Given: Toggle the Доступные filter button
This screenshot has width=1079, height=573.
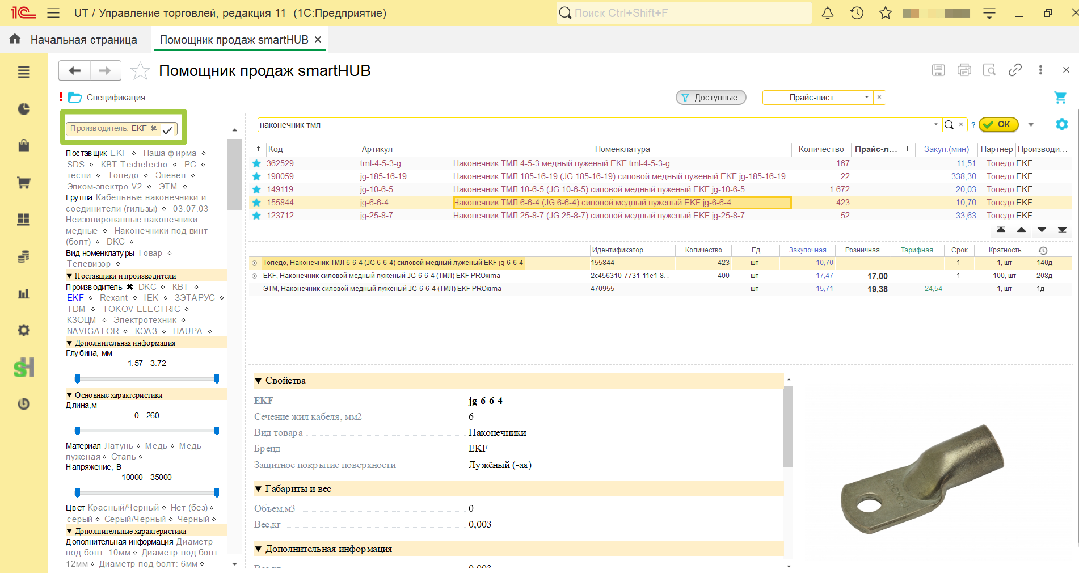Looking at the screenshot, I should 711,98.
